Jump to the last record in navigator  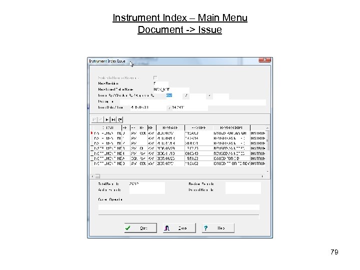[x=113, y=119]
